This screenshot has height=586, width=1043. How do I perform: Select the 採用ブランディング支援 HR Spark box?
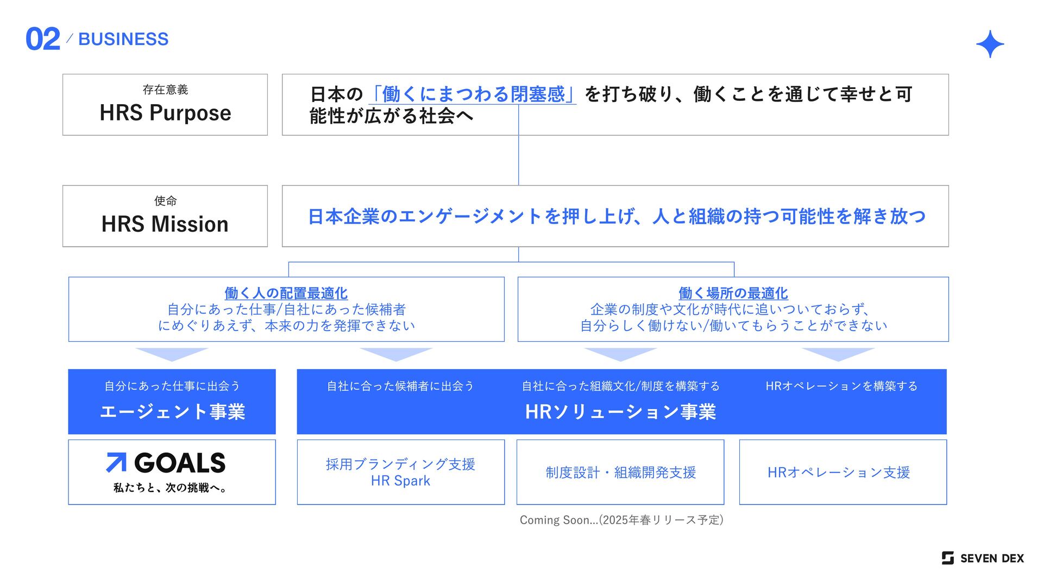point(400,472)
